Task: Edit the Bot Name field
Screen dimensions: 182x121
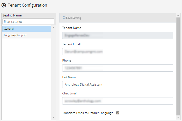Action: click(118, 85)
